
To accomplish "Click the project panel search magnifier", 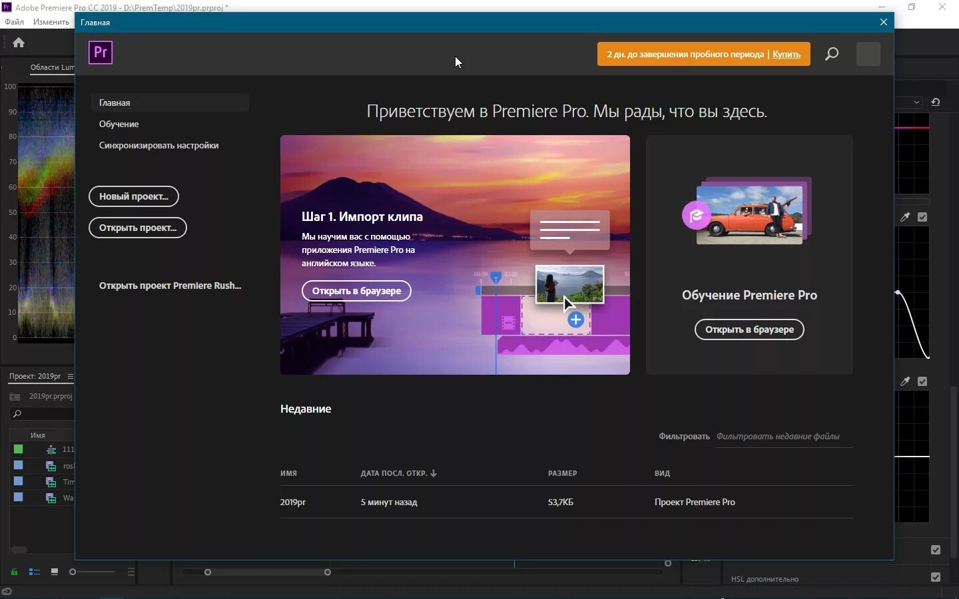I will click(x=17, y=414).
